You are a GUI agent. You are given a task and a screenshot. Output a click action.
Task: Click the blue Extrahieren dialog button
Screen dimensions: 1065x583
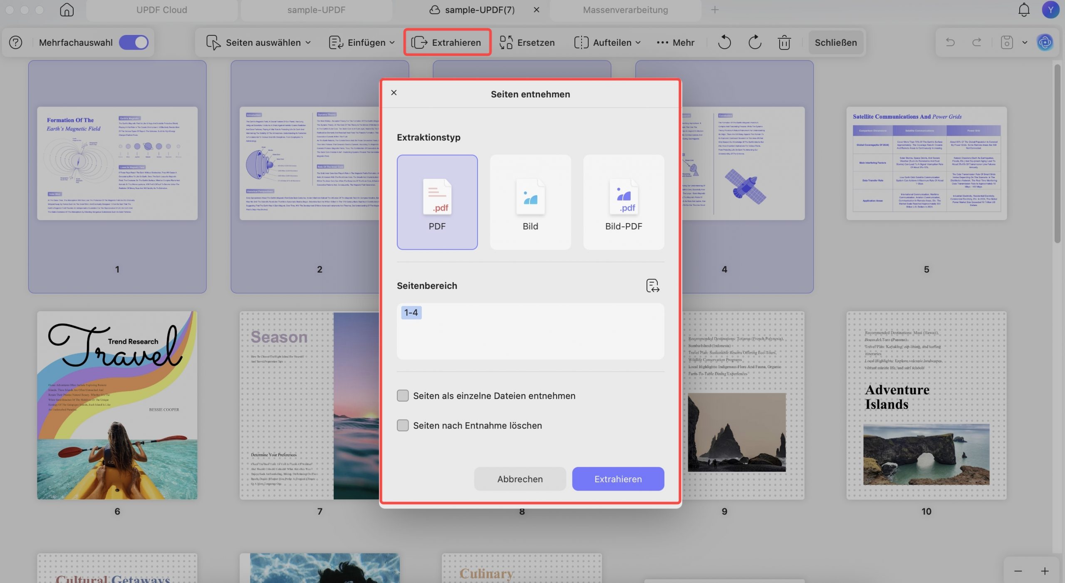coord(618,479)
